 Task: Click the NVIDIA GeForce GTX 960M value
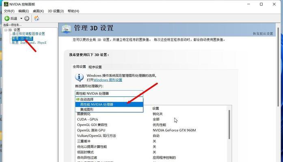[174, 130]
